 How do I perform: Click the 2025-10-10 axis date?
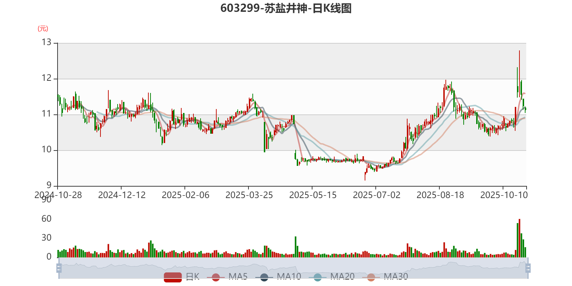coord(504,195)
